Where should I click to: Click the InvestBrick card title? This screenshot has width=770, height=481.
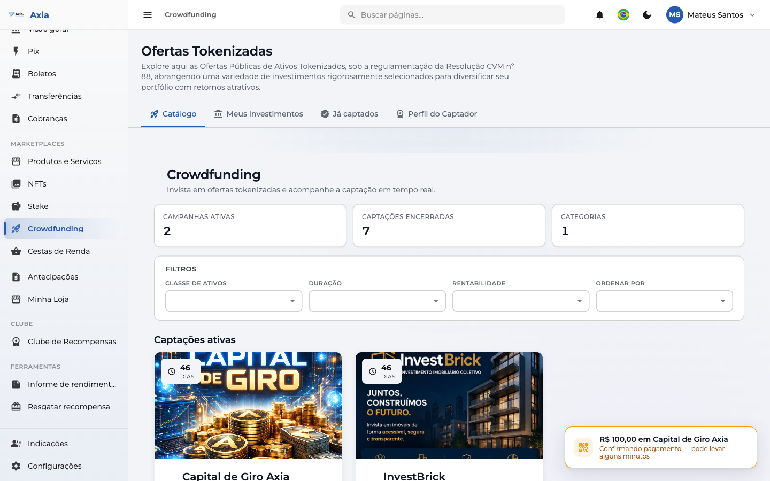click(x=414, y=476)
